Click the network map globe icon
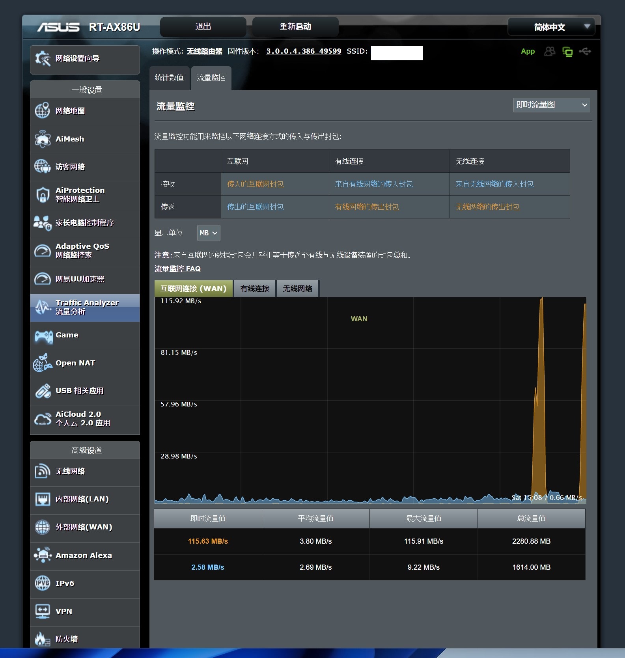The image size is (625, 658). click(43, 111)
